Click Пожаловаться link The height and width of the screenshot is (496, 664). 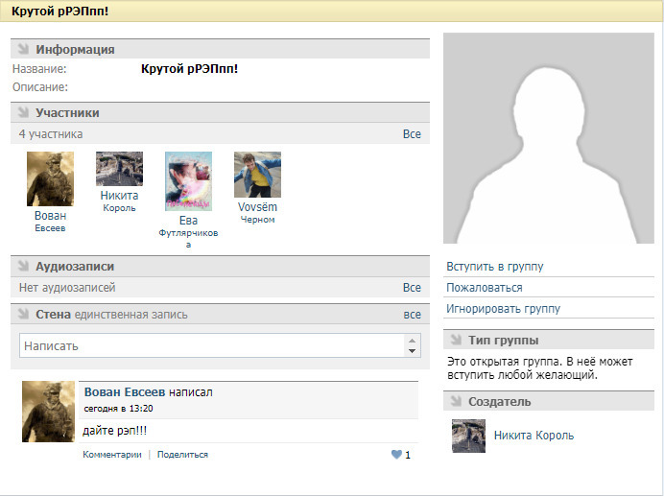pos(485,288)
